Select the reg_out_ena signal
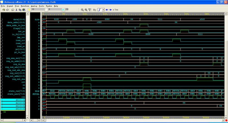Screen dimensions: 228x123 tap(19, 79)
